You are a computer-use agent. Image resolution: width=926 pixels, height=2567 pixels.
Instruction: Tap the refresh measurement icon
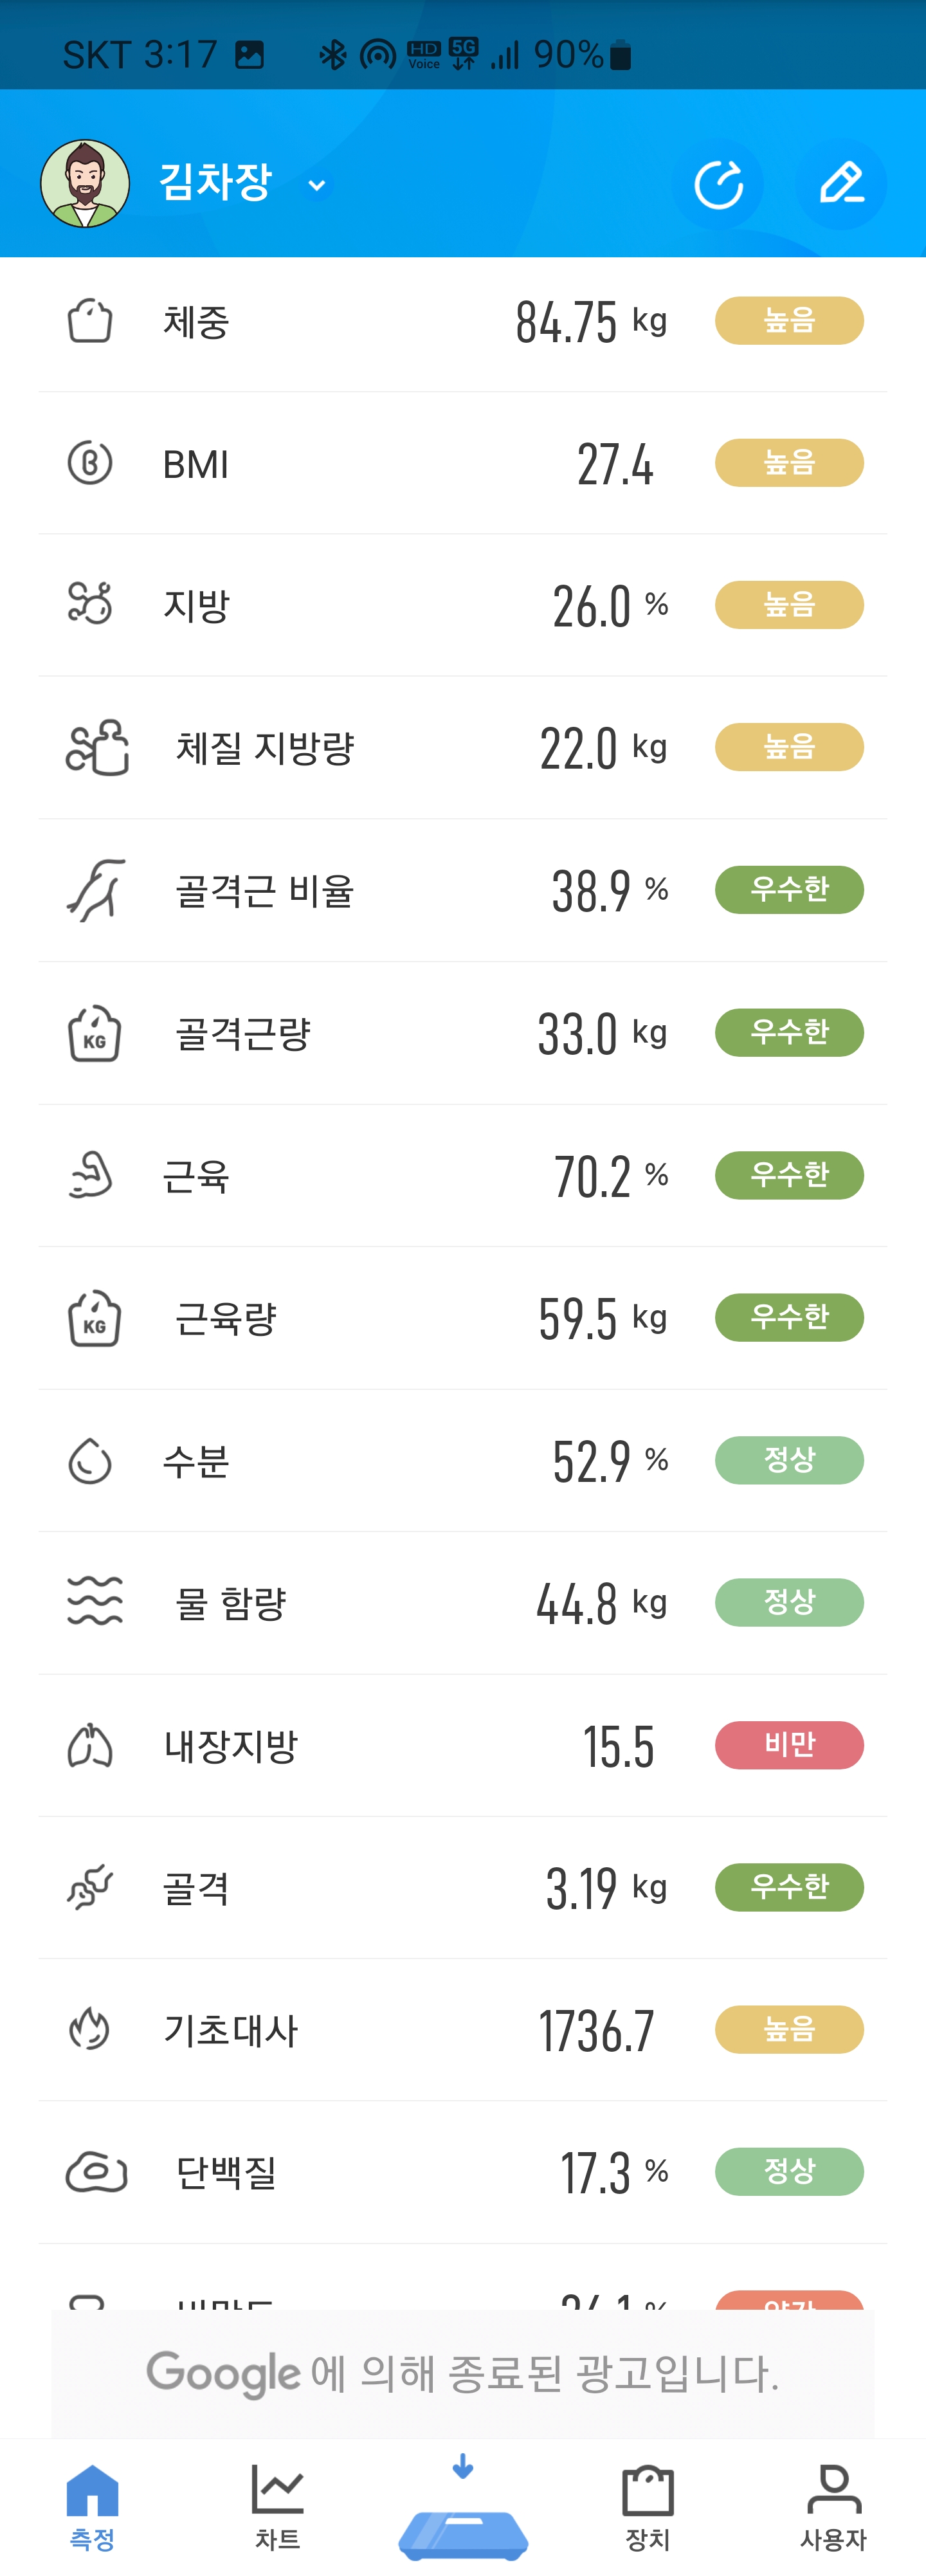point(718,185)
